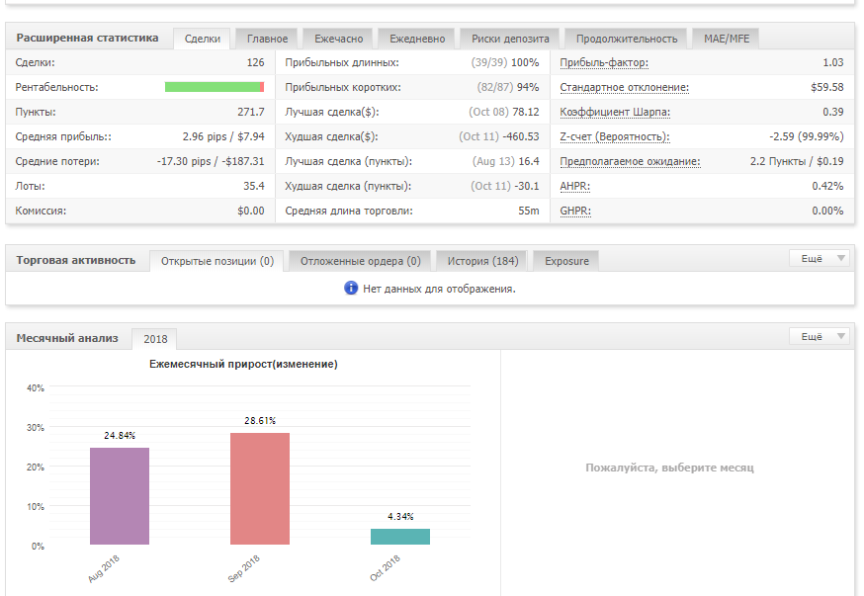864x596 pixels.
Task: Click the Z-счет value -2.59 (99.99%)
Action: (806, 136)
